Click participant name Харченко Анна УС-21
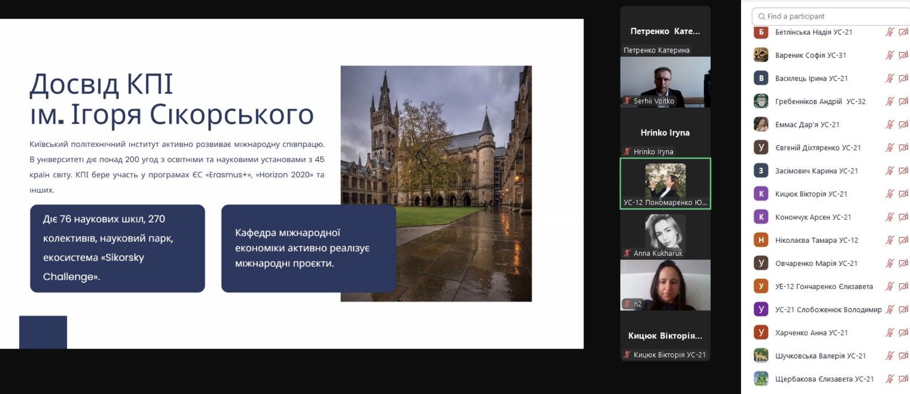This screenshot has width=910, height=394. (812, 333)
